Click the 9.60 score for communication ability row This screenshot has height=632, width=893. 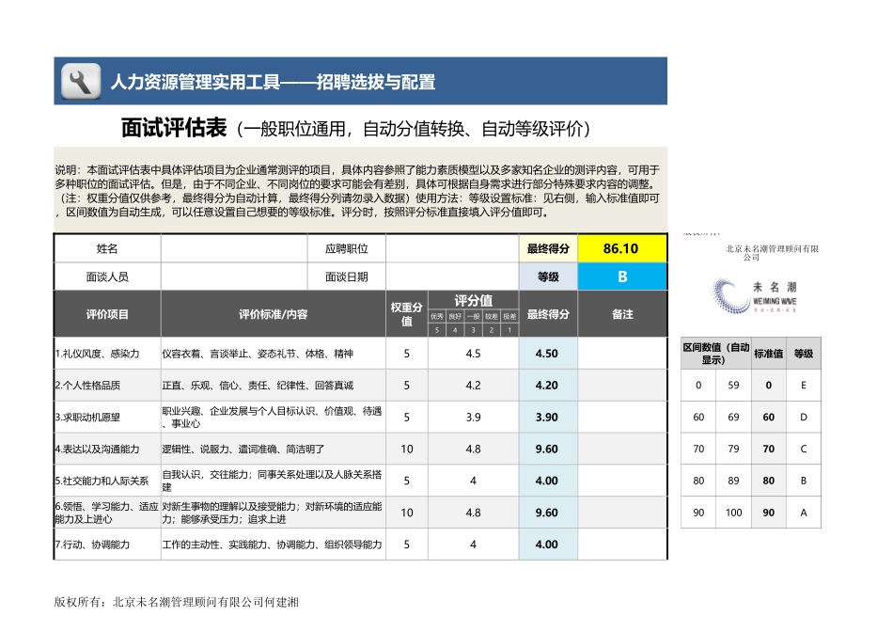[x=548, y=450]
